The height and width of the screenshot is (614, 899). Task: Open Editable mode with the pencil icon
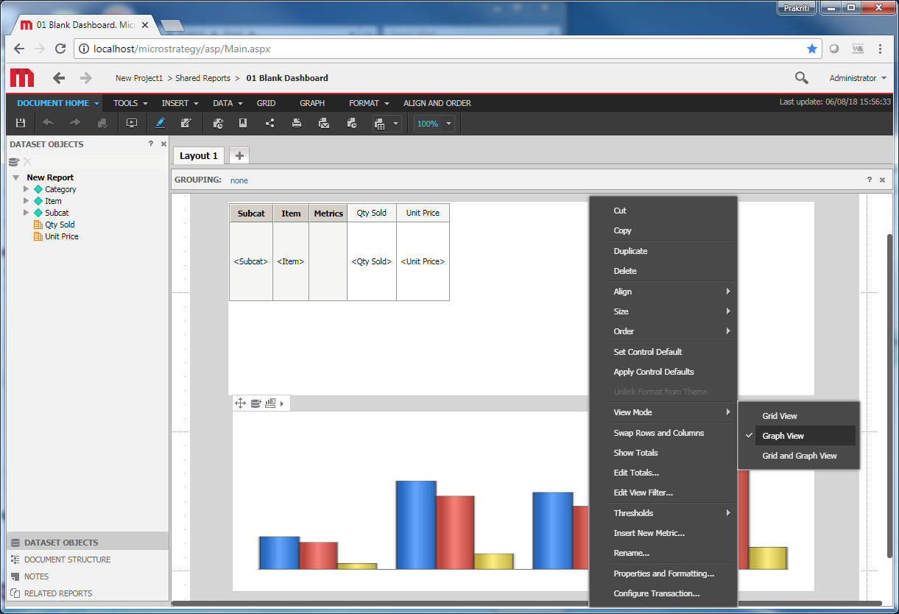(161, 123)
